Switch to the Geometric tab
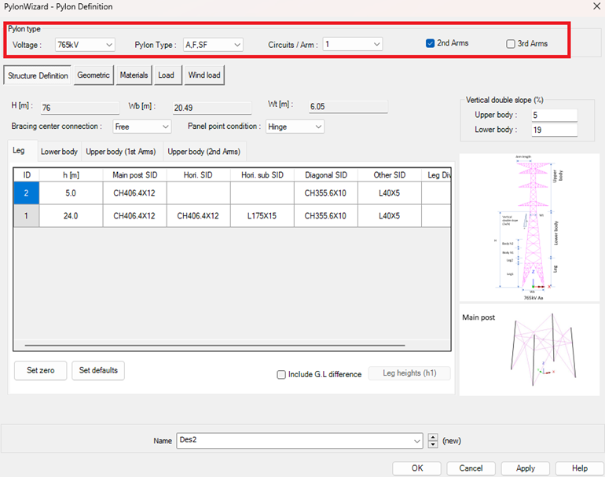The image size is (605, 477). [x=93, y=75]
